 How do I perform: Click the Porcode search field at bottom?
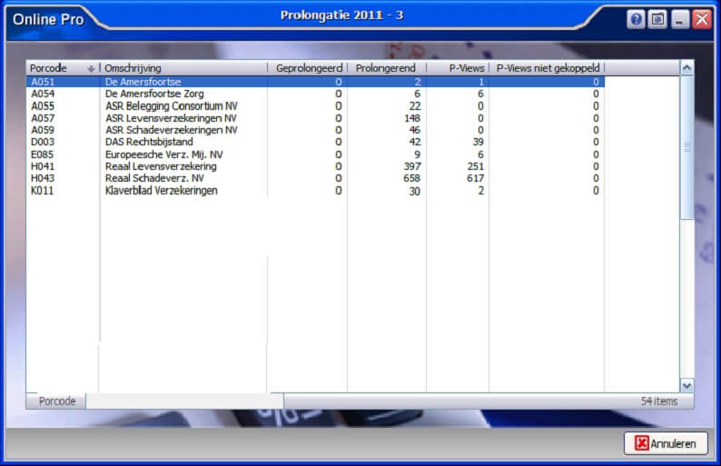pos(185,402)
